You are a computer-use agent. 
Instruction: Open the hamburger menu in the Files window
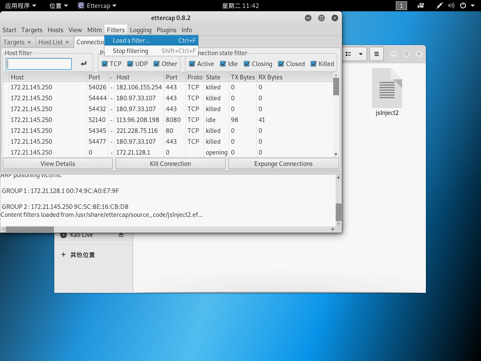pos(376,54)
